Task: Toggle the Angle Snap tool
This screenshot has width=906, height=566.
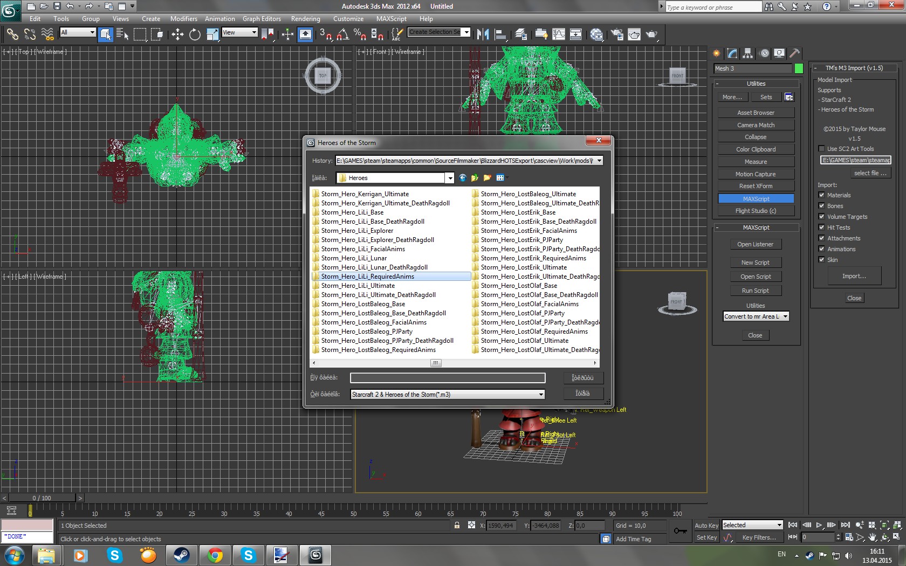Action: [x=342, y=35]
